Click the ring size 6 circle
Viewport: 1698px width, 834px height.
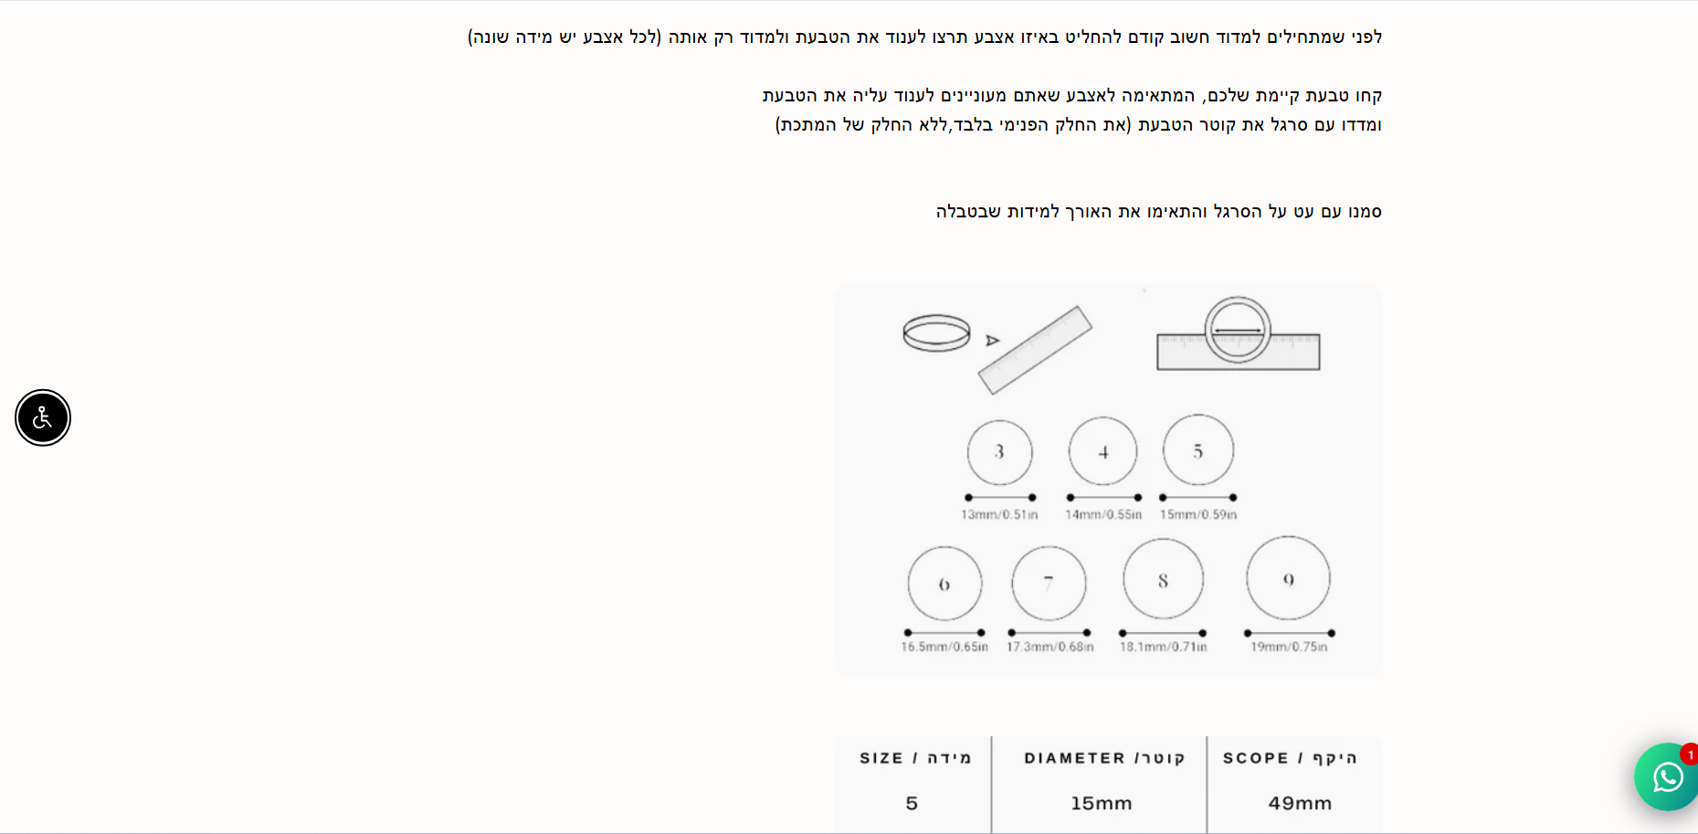pyautogui.click(x=944, y=584)
